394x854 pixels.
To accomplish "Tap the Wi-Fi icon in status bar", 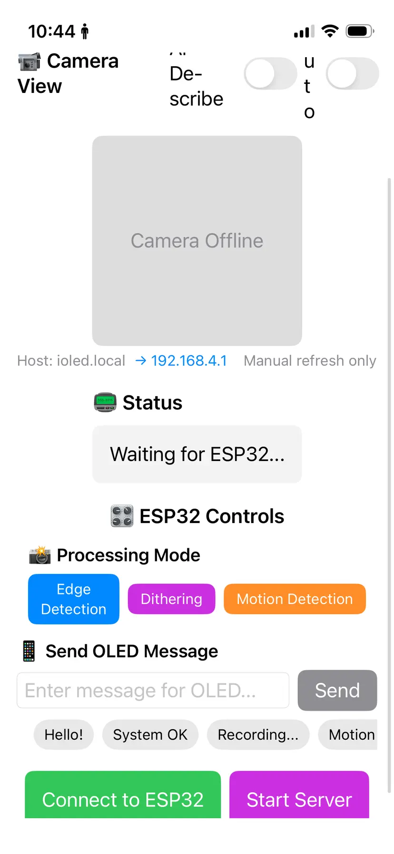I will click(x=330, y=31).
